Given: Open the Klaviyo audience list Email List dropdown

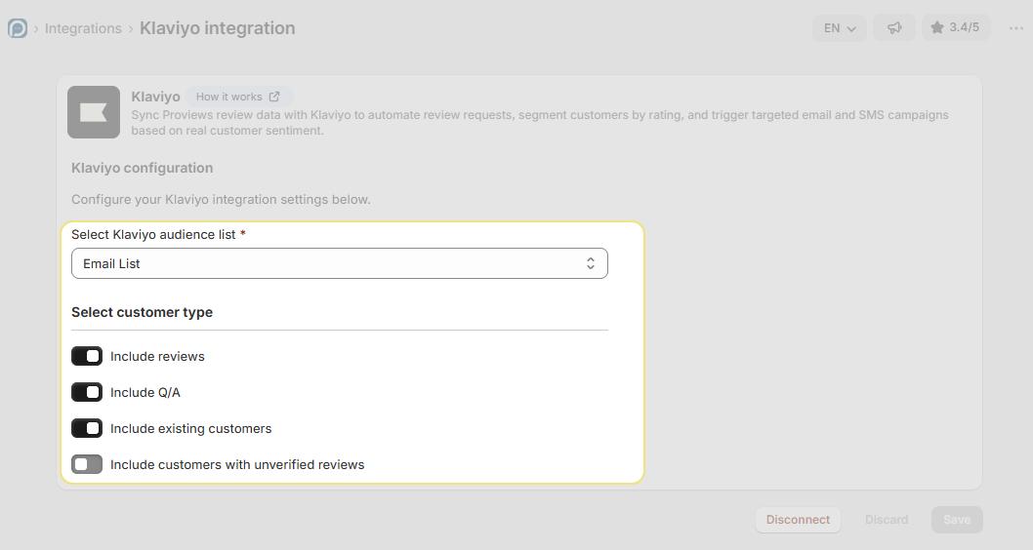Looking at the screenshot, I should click(x=339, y=263).
